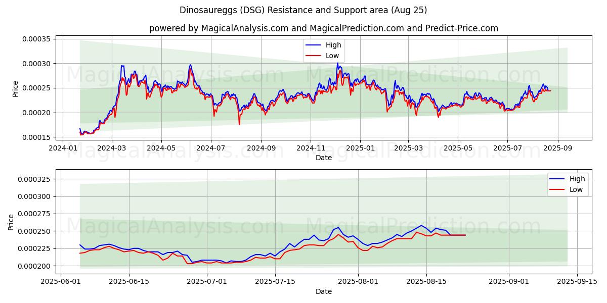Click the top chart x-axis label 2024-05
Viewport: 607px width, 303px height.
coord(161,148)
